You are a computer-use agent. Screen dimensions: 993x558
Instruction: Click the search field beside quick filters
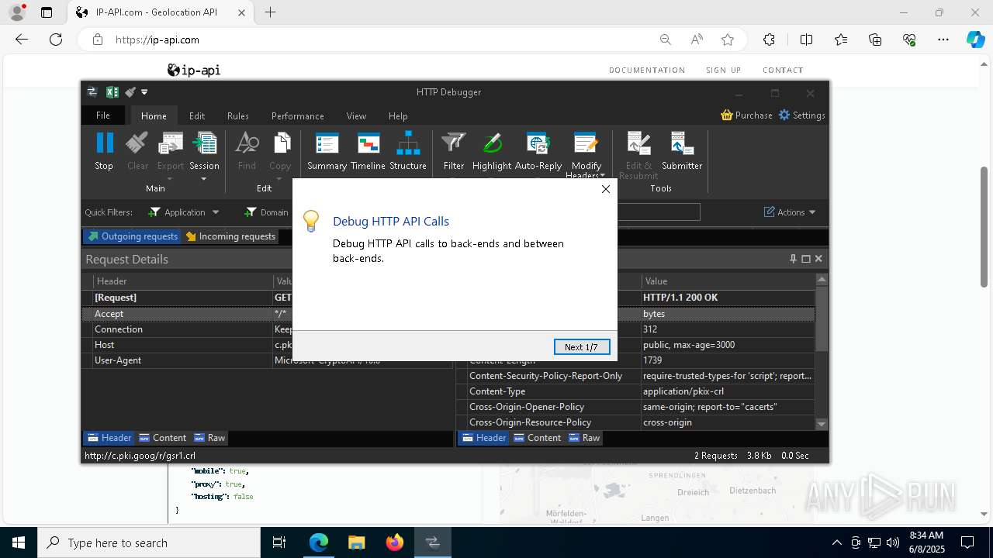[x=659, y=212]
